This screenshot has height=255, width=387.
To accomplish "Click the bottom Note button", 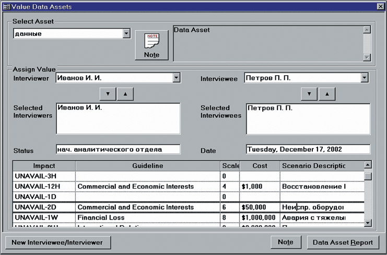I will coord(286,242).
